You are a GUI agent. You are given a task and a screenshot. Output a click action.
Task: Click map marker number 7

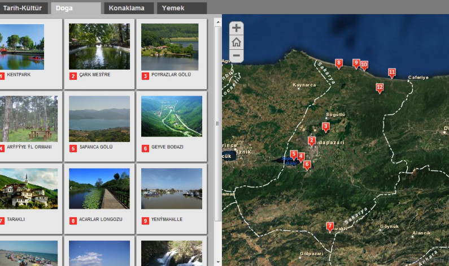[330, 227]
